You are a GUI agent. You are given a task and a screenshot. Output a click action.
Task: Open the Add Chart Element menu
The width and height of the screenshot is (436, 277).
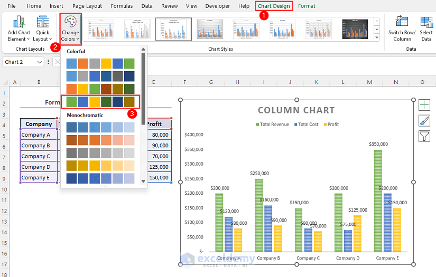pos(18,29)
